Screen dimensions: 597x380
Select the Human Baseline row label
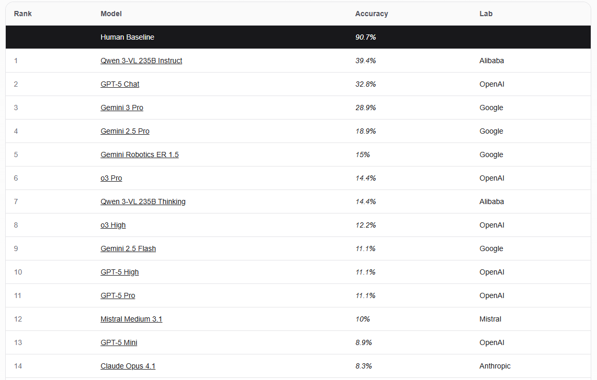[x=127, y=37]
